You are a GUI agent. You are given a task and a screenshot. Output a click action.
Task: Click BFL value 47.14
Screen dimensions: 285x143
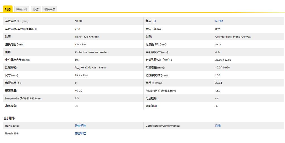pyautogui.click(x=218, y=45)
